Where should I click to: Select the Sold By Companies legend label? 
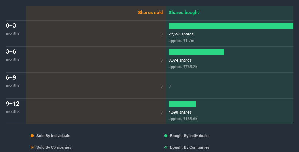coord(54,147)
